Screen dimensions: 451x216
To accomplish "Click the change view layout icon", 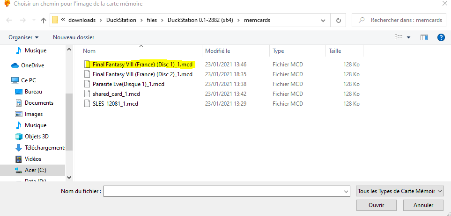I will pyautogui.click(x=399, y=37).
